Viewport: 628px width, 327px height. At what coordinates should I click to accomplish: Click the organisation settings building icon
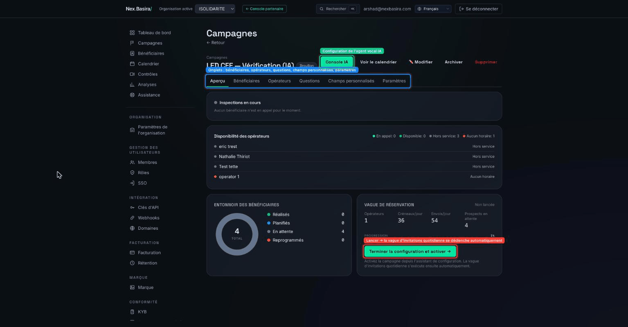point(132,130)
